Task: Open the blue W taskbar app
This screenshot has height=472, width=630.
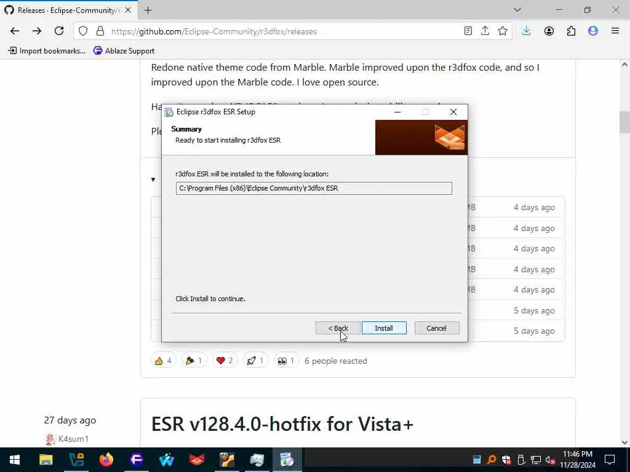Action: click(x=166, y=460)
